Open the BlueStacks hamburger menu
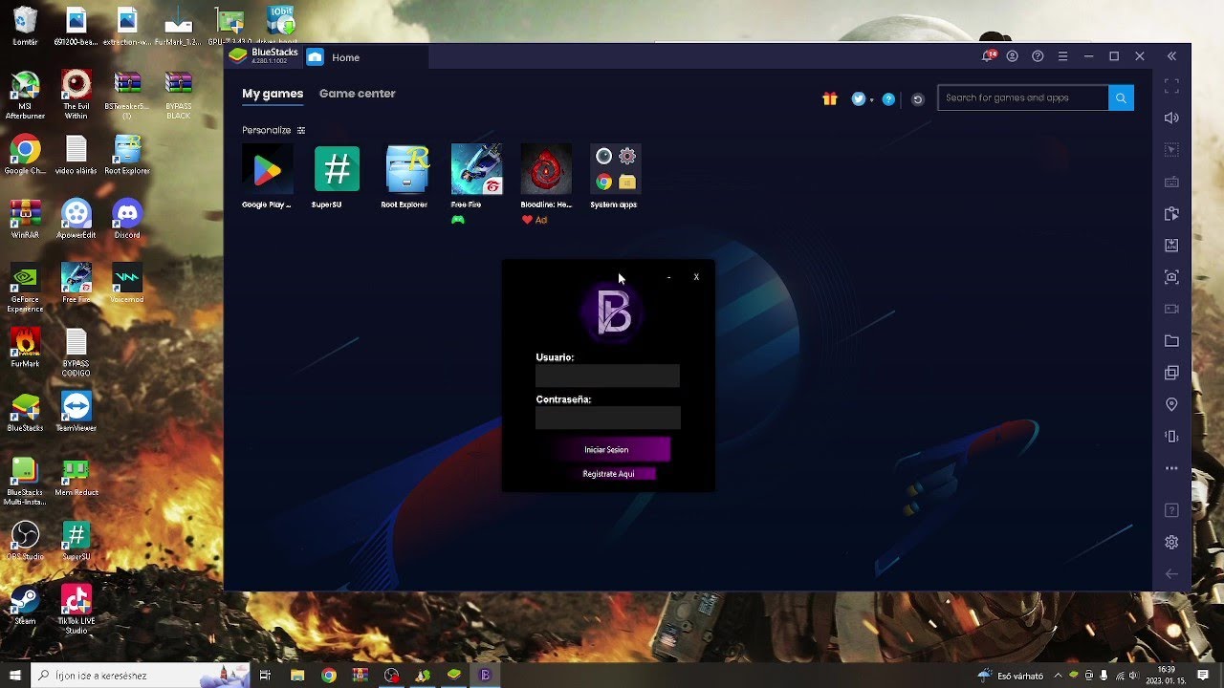 pos(1062,56)
